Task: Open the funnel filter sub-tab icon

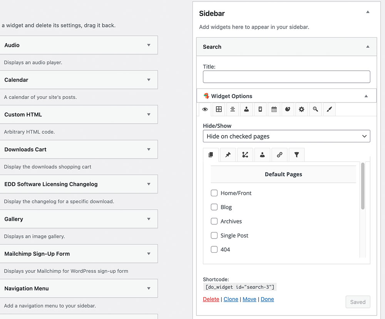Action: (x=296, y=155)
